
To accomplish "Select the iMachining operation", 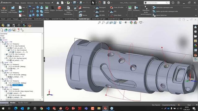I will (84, 7).
